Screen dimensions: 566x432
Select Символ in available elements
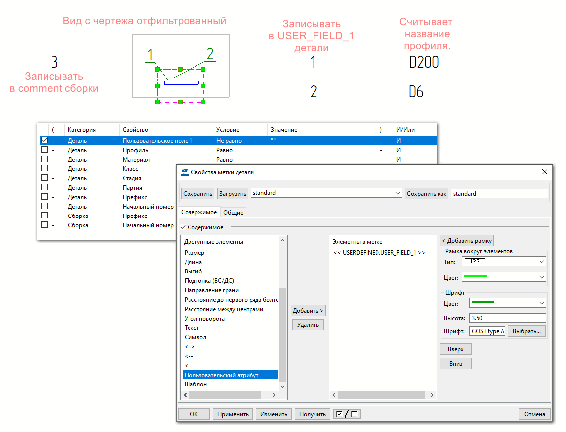[x=195, y=337]
